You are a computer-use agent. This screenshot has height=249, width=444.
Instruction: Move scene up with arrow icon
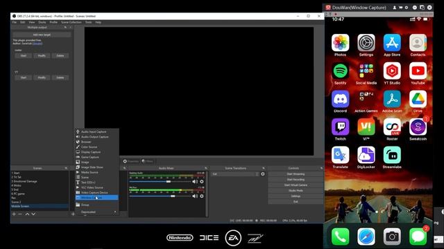27,214
